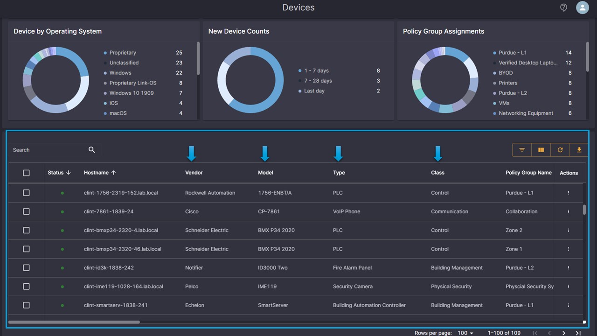Click the Building Automation Controller type cell

point(369,305)
